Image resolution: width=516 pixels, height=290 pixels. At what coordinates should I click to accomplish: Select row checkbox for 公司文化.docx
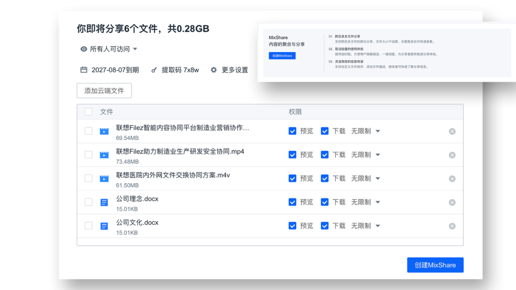88,226
